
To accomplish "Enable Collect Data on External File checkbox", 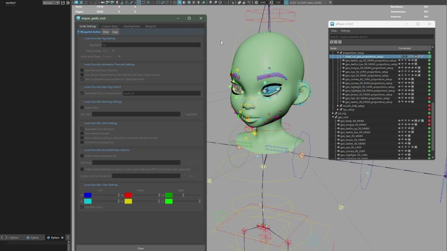I will tap(82, 156).
